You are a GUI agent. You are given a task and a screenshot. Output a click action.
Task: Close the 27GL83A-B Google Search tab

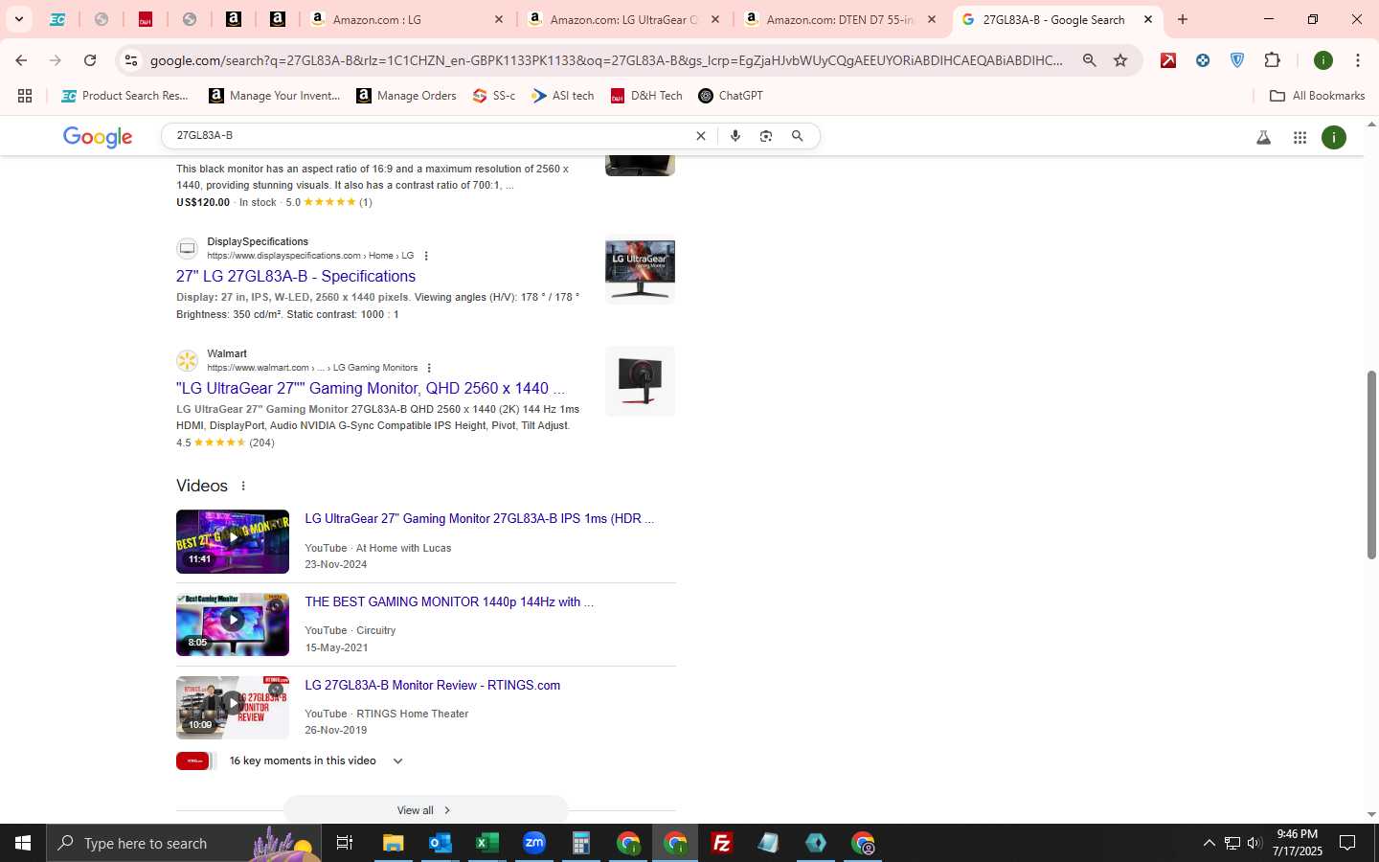(1148, 19)
